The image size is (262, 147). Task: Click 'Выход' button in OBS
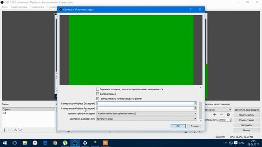click(x=246, y=130)
